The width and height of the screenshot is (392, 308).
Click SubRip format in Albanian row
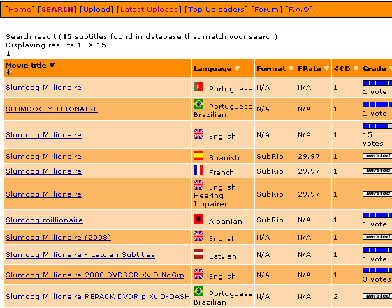coord(270,220)
